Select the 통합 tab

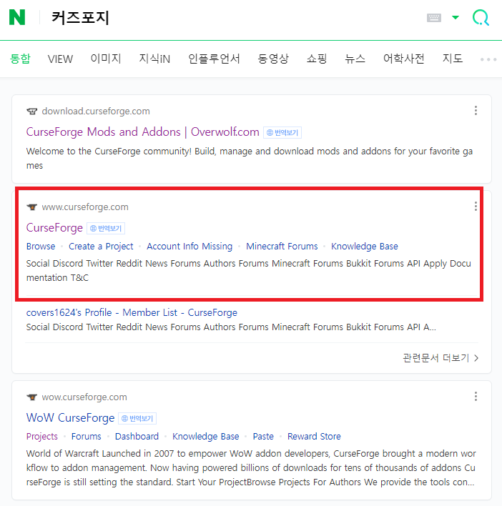20,59
